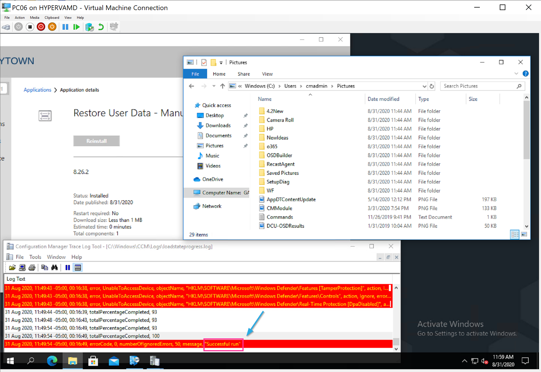This screenshot has height=372, width=541.
Task: Click the Copy to clipboard icon in CMTrace
Action: point(44,268)
